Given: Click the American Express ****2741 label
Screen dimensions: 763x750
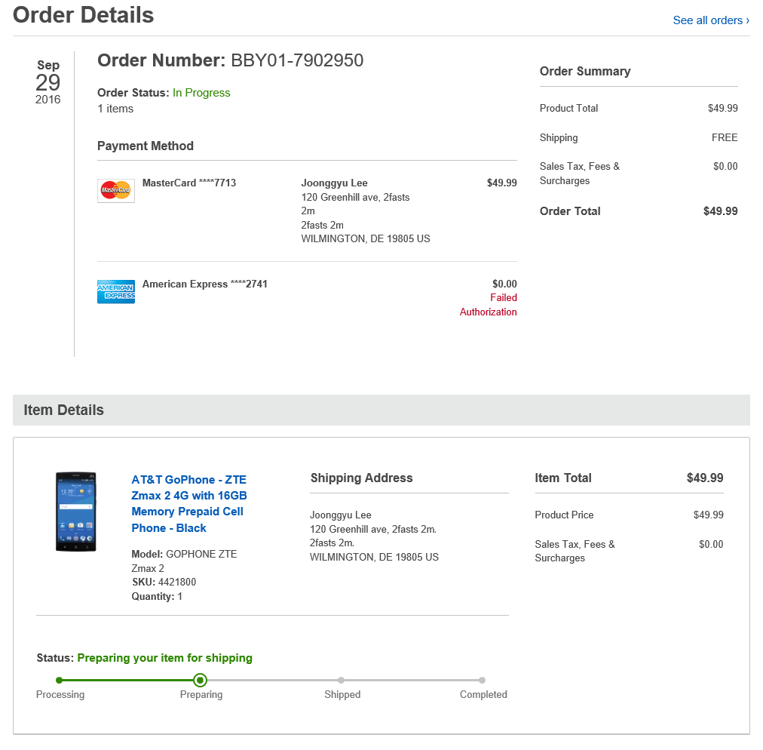Looking at the screenshot, I should [205, 284].
